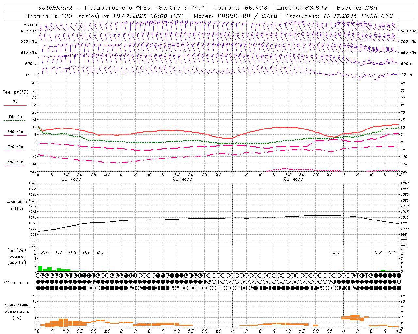Click the 'Конвективн.' convective cloud label
The height and width of the screenshot is (334, 418).
click(x=17, y=305)
